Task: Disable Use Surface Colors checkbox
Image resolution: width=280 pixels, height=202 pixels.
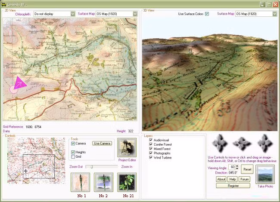Action: point(207,14)
